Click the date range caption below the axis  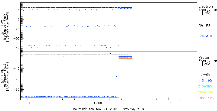(108, 109)
